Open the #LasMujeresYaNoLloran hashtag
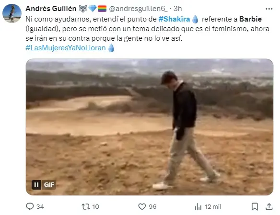 [x=66, y=48]
